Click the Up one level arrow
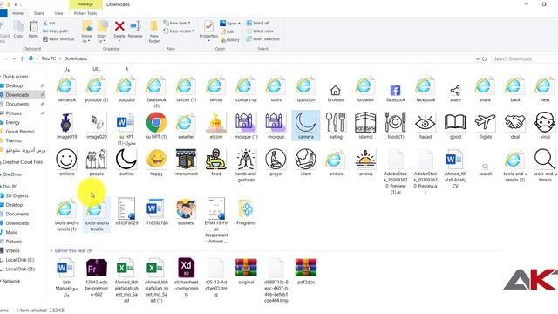Image resolution: width=558 pixels, height=314 pixels. [x=22, y=58]
